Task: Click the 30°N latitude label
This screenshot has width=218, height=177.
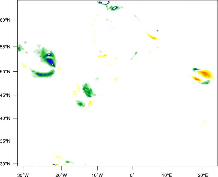Action: coord(5,164)
